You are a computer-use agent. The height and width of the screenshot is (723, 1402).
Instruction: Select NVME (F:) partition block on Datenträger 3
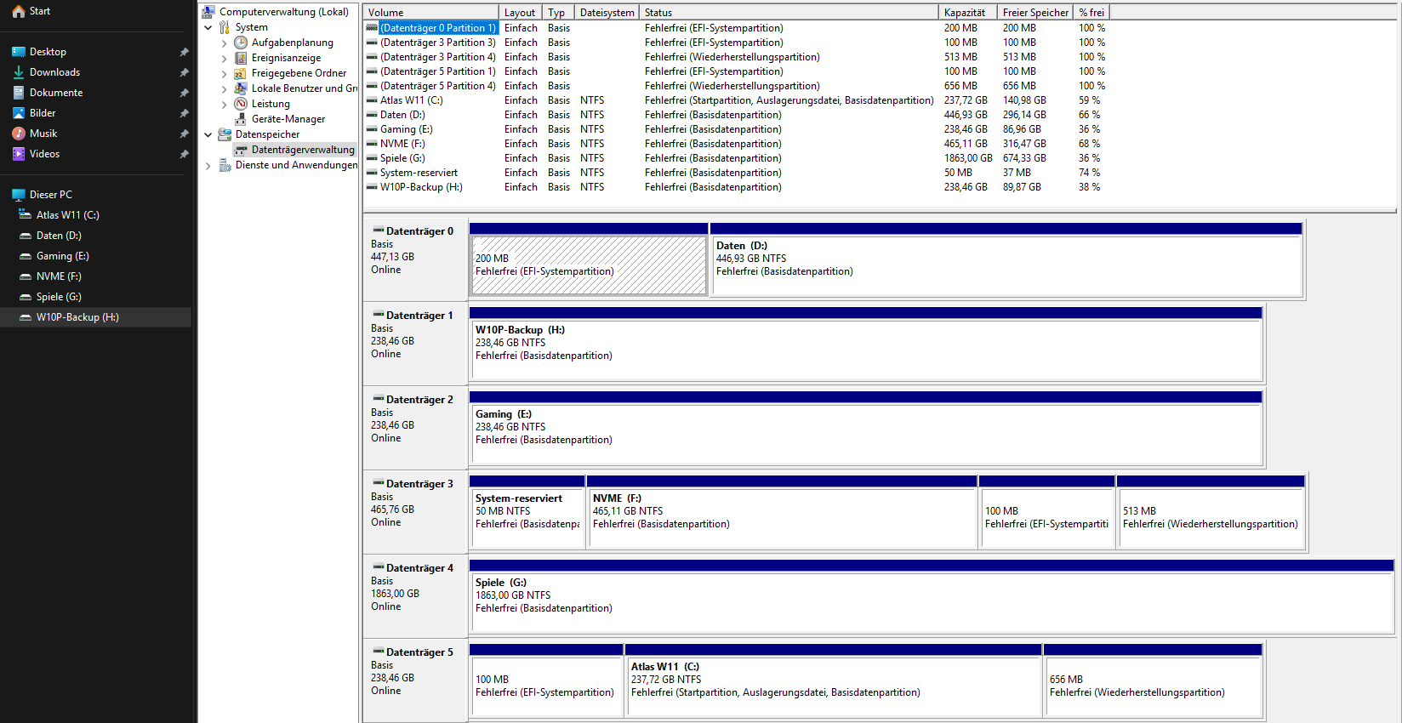782,512
